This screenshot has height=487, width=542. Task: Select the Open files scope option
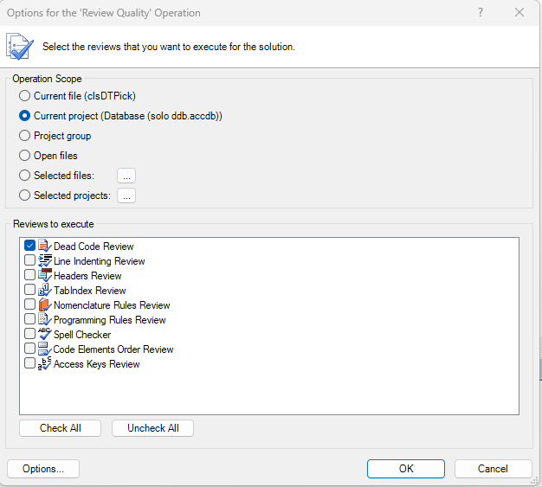(x=24, y=156)
